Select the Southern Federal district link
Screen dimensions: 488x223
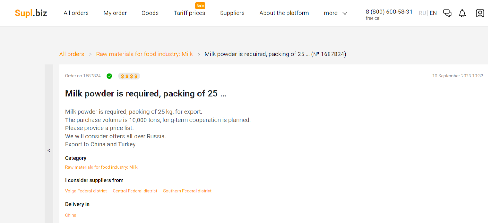pyautogui.click(x=187, y=191)
